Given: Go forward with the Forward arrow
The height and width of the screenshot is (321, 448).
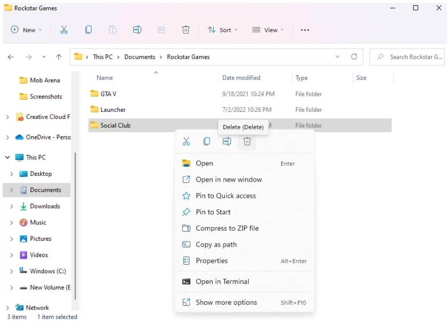Looking at the screenshot, I should tap(28, 57).
